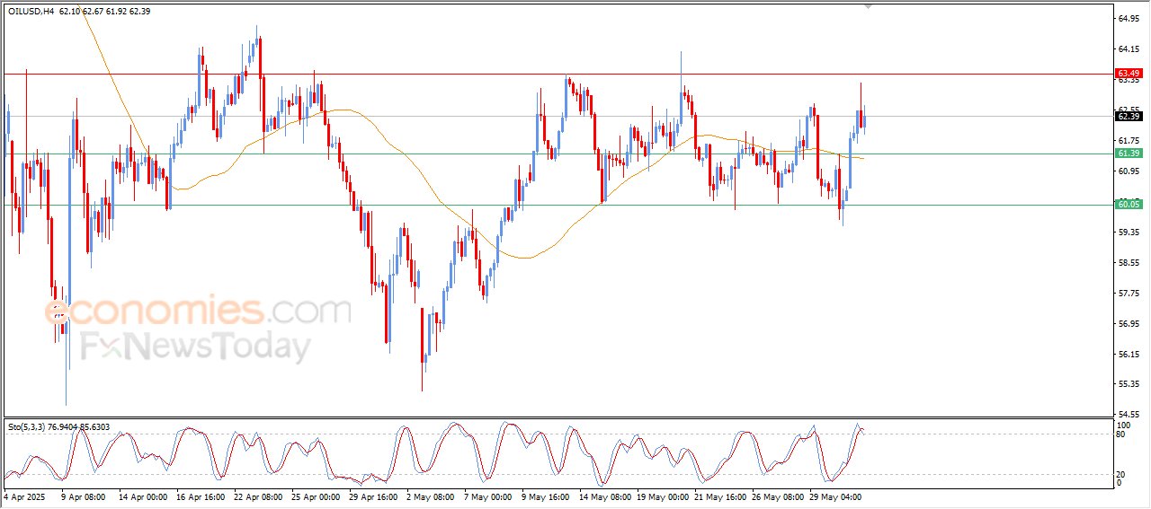Click the 25 Apr 00:00 time label

(316, 496)
